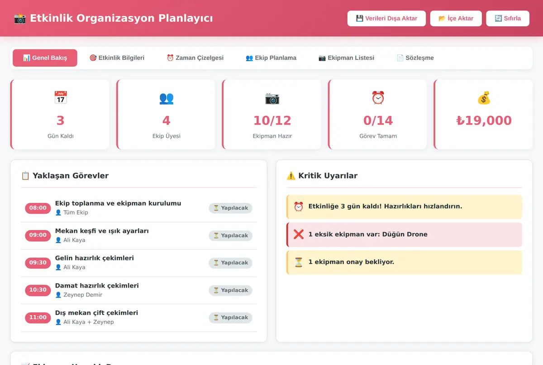Viewport: 543px width, 365px height.
Task: Click the ₺19,000 budget value
Action: click(484, 120)
